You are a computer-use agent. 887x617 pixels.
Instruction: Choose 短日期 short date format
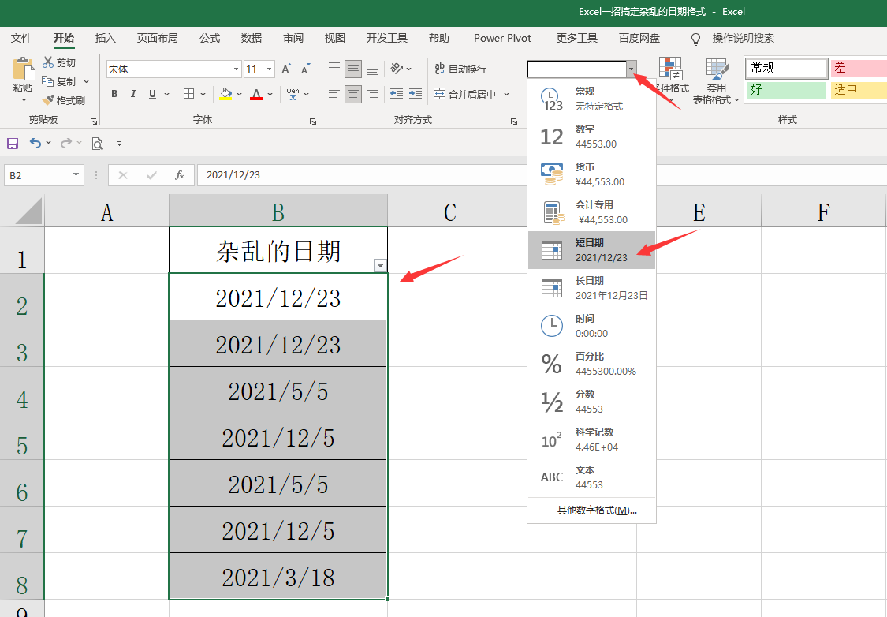tap(591, 250)
